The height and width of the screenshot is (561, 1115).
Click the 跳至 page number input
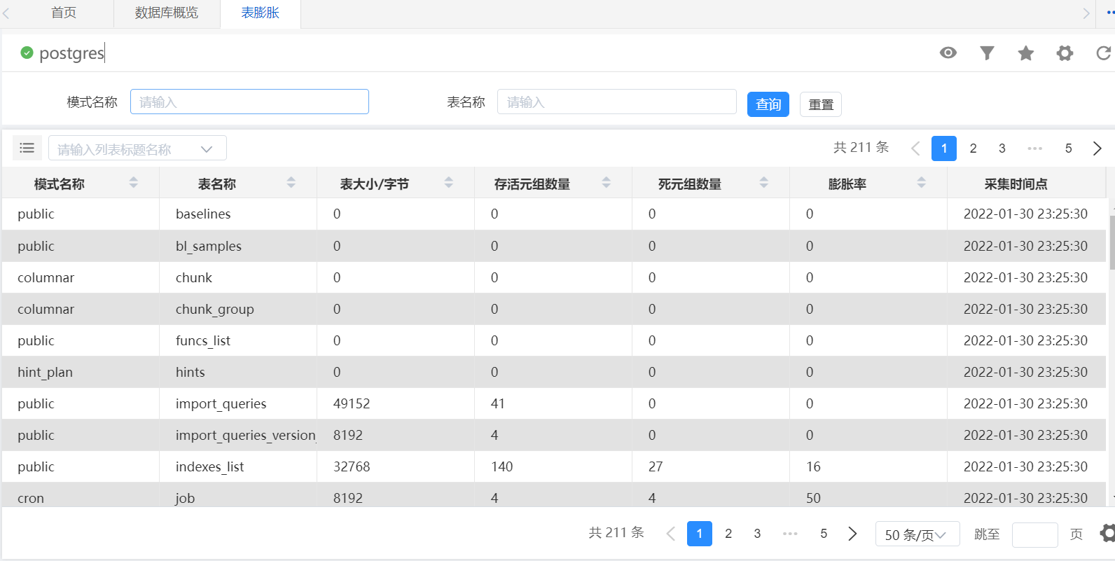1035,535
